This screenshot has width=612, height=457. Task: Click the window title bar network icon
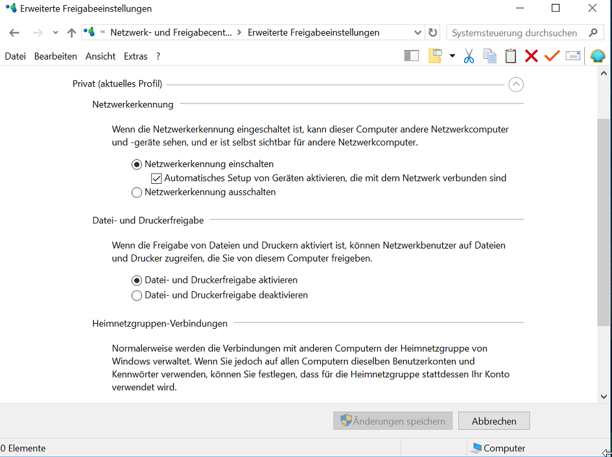[x=11, y=8]
